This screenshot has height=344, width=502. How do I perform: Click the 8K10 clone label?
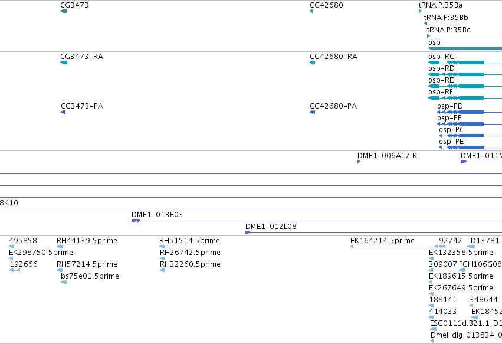[9, 203]
